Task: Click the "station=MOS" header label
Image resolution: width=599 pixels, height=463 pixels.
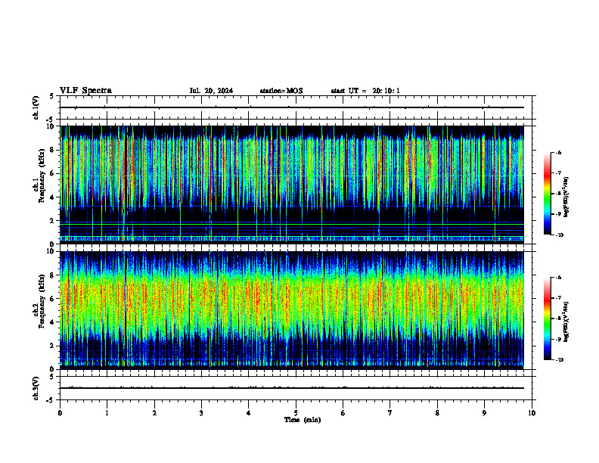Action: point(281,91)
